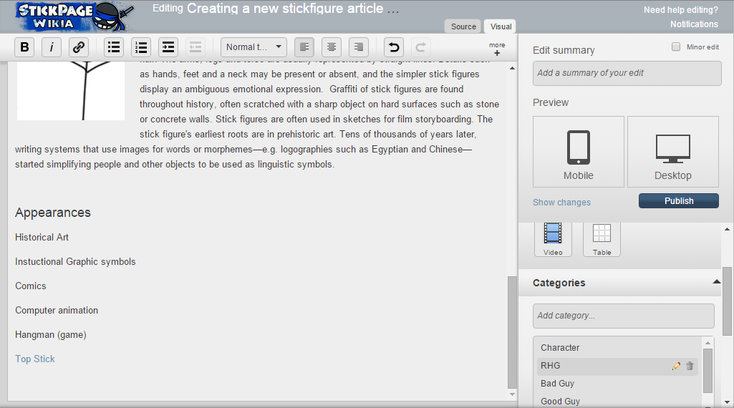Align text to the right
Viewport: 734px width, 408px height.
pyautogui.click(x=359, y=47)
